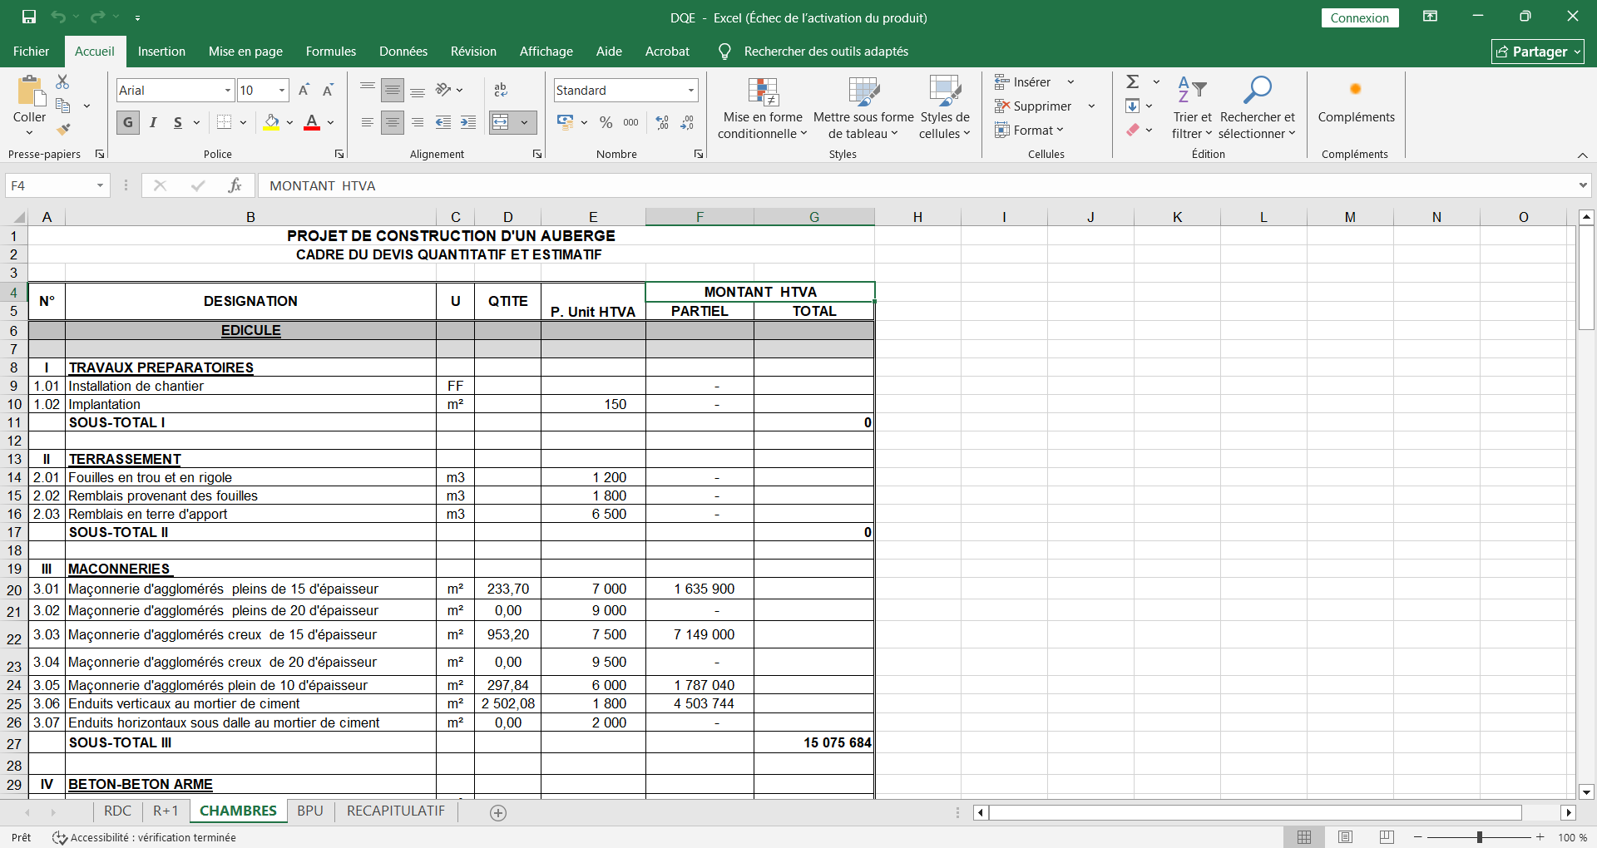Click the Cut scissors icon
Image resolution: width=1597 pixels, height=848 pixels.
(62, 81)
